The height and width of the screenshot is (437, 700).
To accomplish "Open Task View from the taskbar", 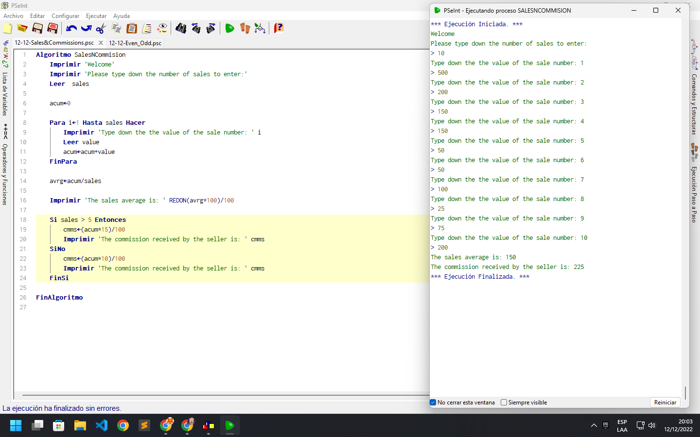I will pos(37,426).
